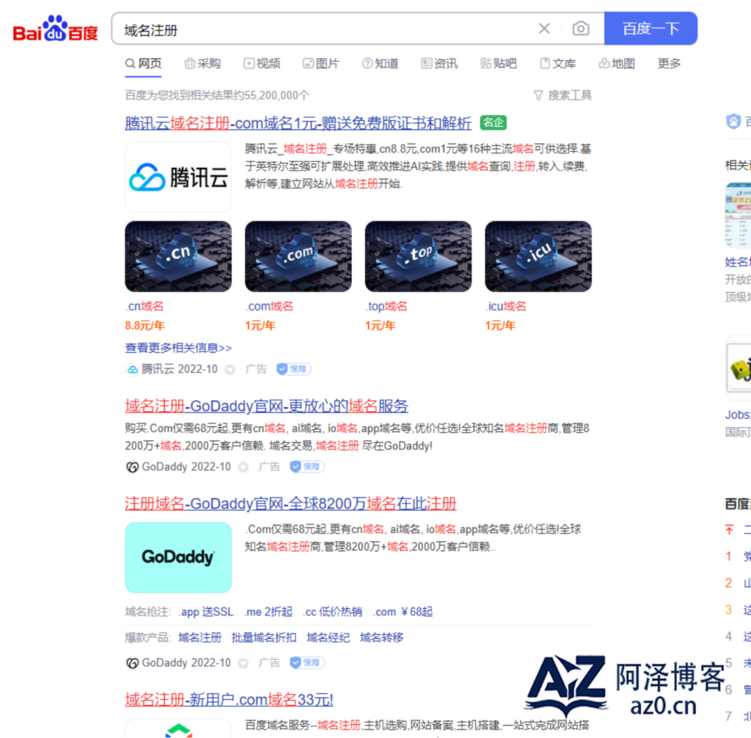Click GoDaddy source icon under 更放心的域名服务 result
The height and width of the screenshot is (738, 751).
tap(132, 467)
